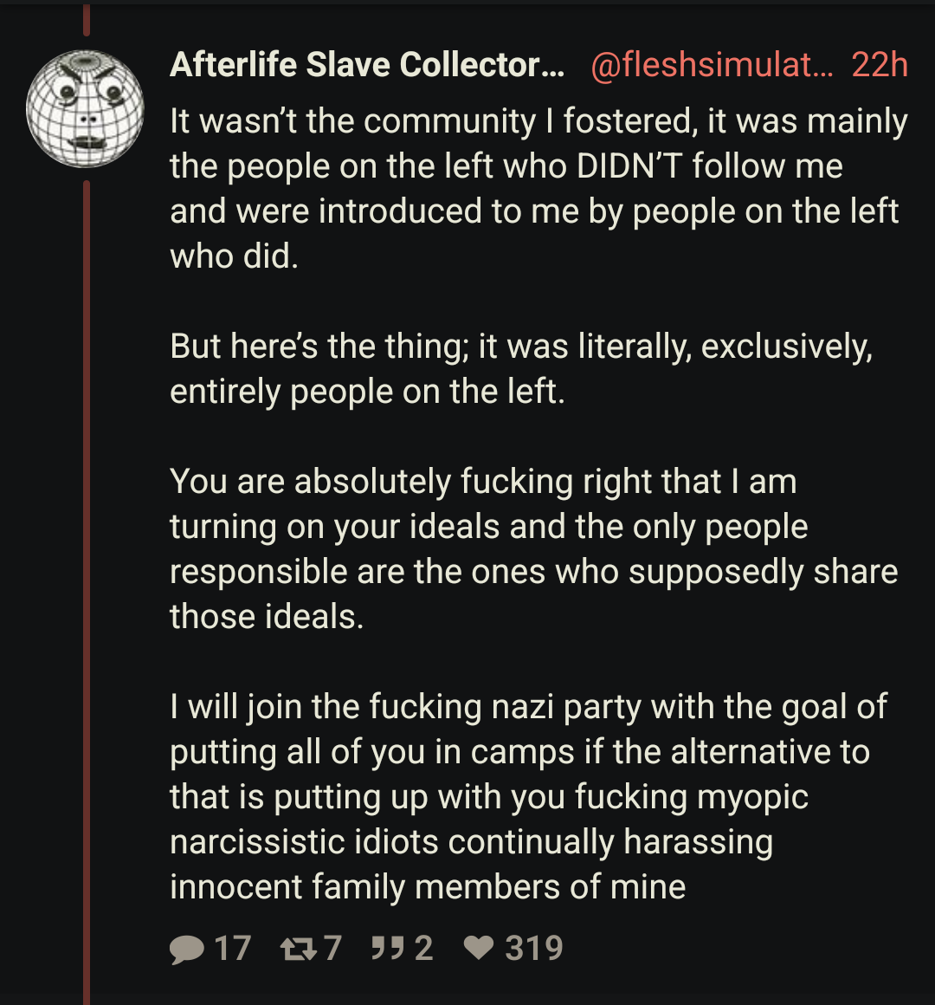Click the final paragraph ending "of mine"
This screenshot has height=1005, width=935.
coord(528,797)
